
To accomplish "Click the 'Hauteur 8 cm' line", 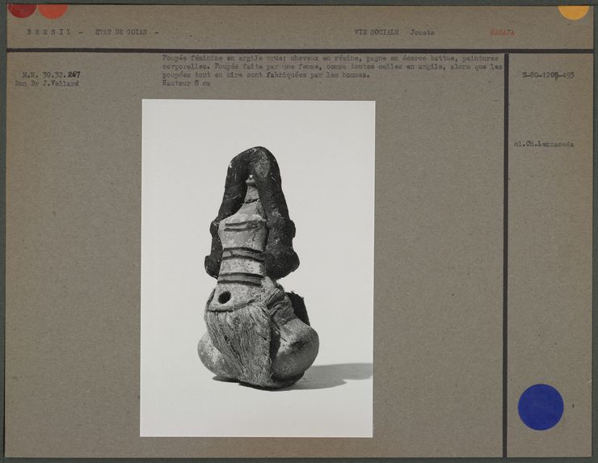I will pyautogui.click(x=186, y=83).
